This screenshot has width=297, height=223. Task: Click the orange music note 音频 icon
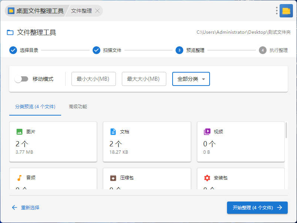(19, 178)
